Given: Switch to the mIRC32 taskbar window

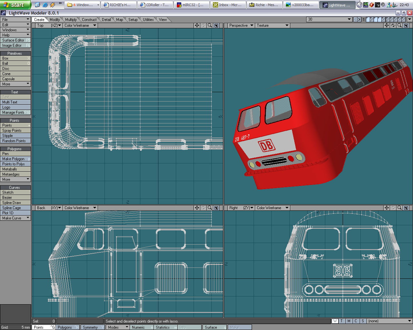Looking at the screenshot, I should pyautogui.click(x=191, y=5).
